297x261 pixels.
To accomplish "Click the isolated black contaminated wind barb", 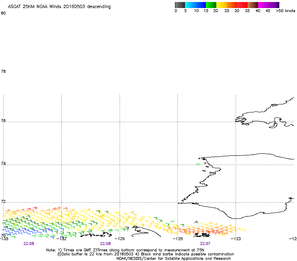I will (x=196, y=222).
